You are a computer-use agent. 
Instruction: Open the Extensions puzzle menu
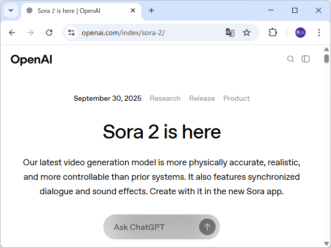(x=273, y=33)
